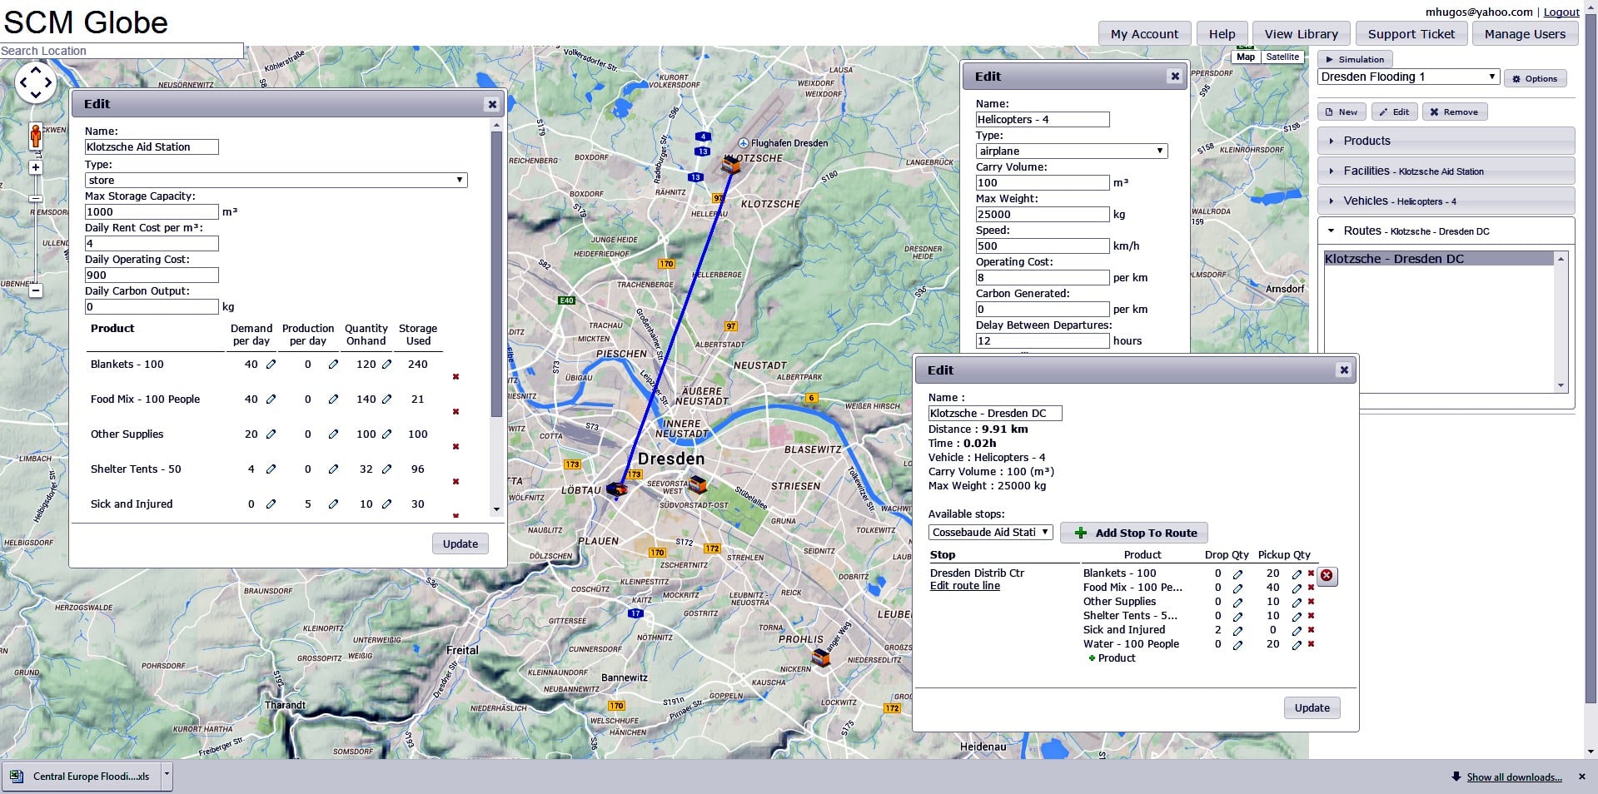Pan the map with navigation control

(x=36, y=82)
